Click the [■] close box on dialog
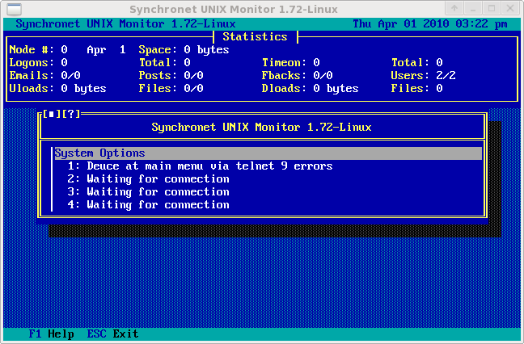 [52, 114]
